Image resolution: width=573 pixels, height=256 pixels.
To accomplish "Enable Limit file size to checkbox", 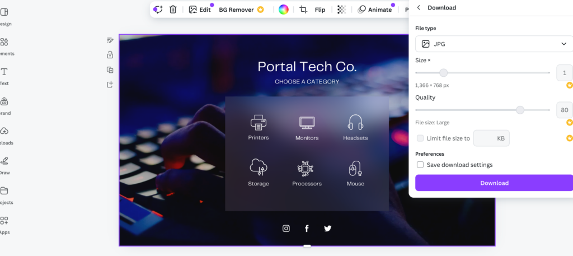I will coord(420,138).
